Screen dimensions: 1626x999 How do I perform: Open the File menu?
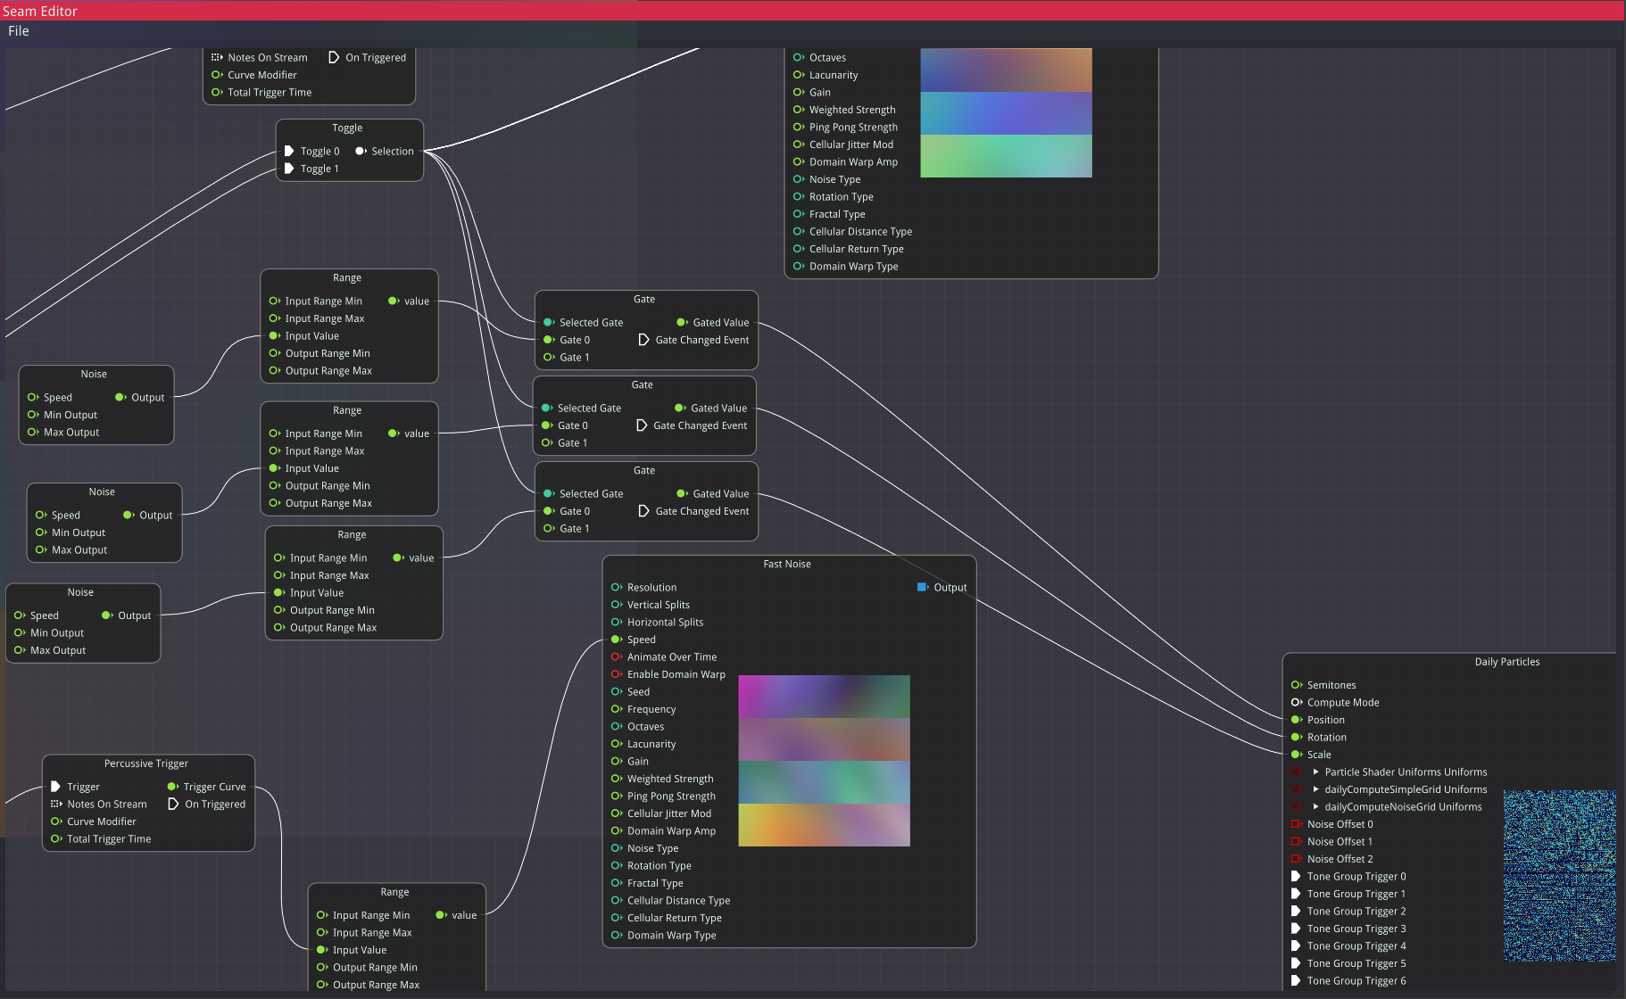pyautogui.click(x=19, y=31)
